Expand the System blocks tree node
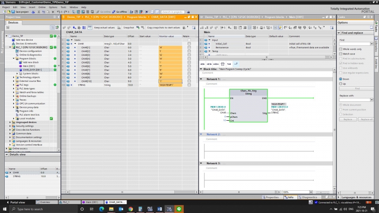This screenshot has width=379, height=213. click(17, 73)
